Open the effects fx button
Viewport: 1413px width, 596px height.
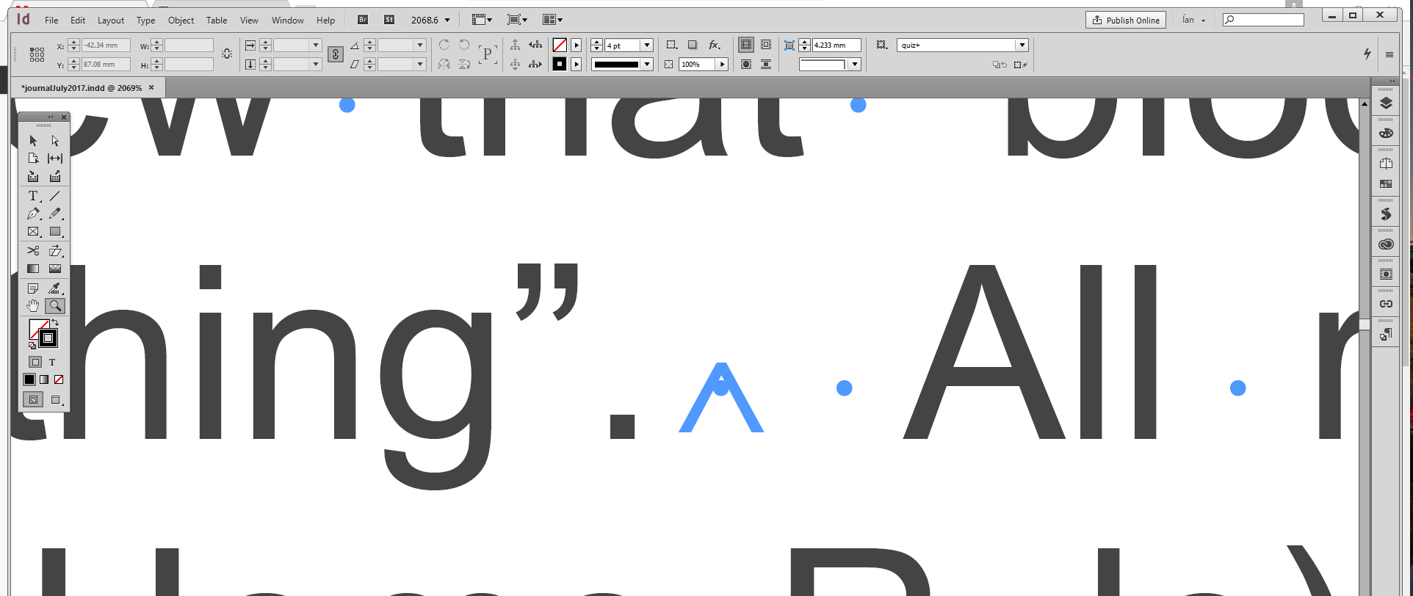714,45
